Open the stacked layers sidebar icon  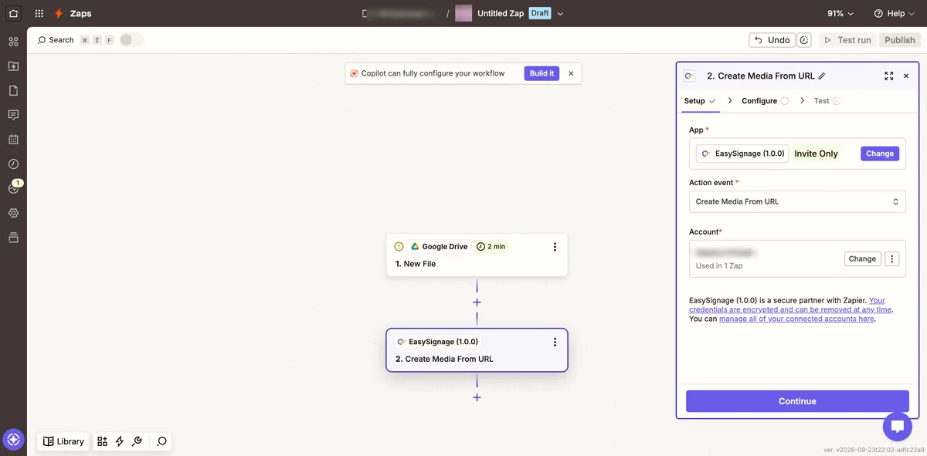[x=13, y=238]
